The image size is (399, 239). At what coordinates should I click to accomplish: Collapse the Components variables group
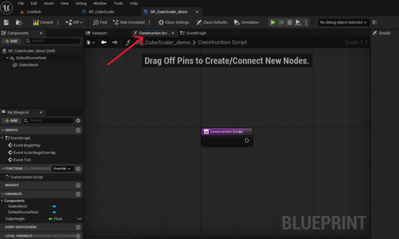[x=2, y=201]
